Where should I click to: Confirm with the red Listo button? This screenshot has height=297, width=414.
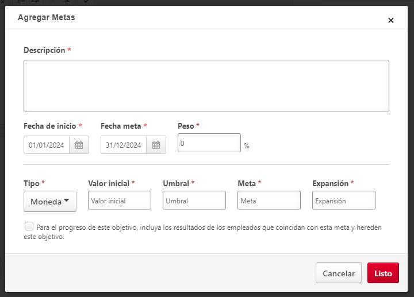[383, 273]
